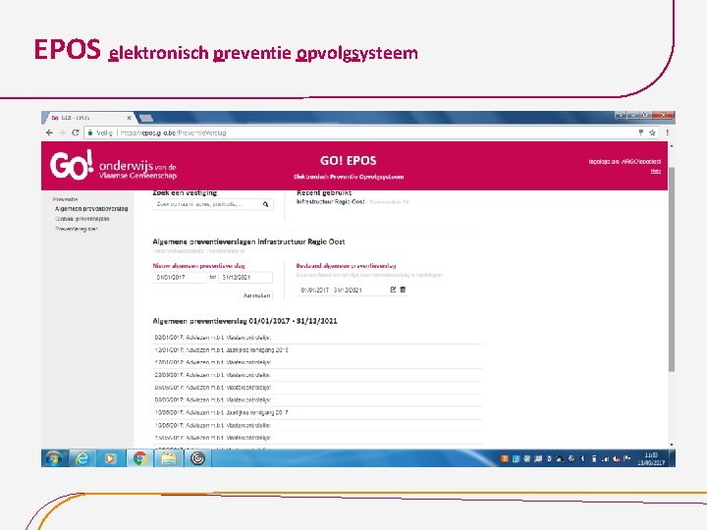707x530 pixels.
Task: Click the orange tray icon
Action: 505,458
